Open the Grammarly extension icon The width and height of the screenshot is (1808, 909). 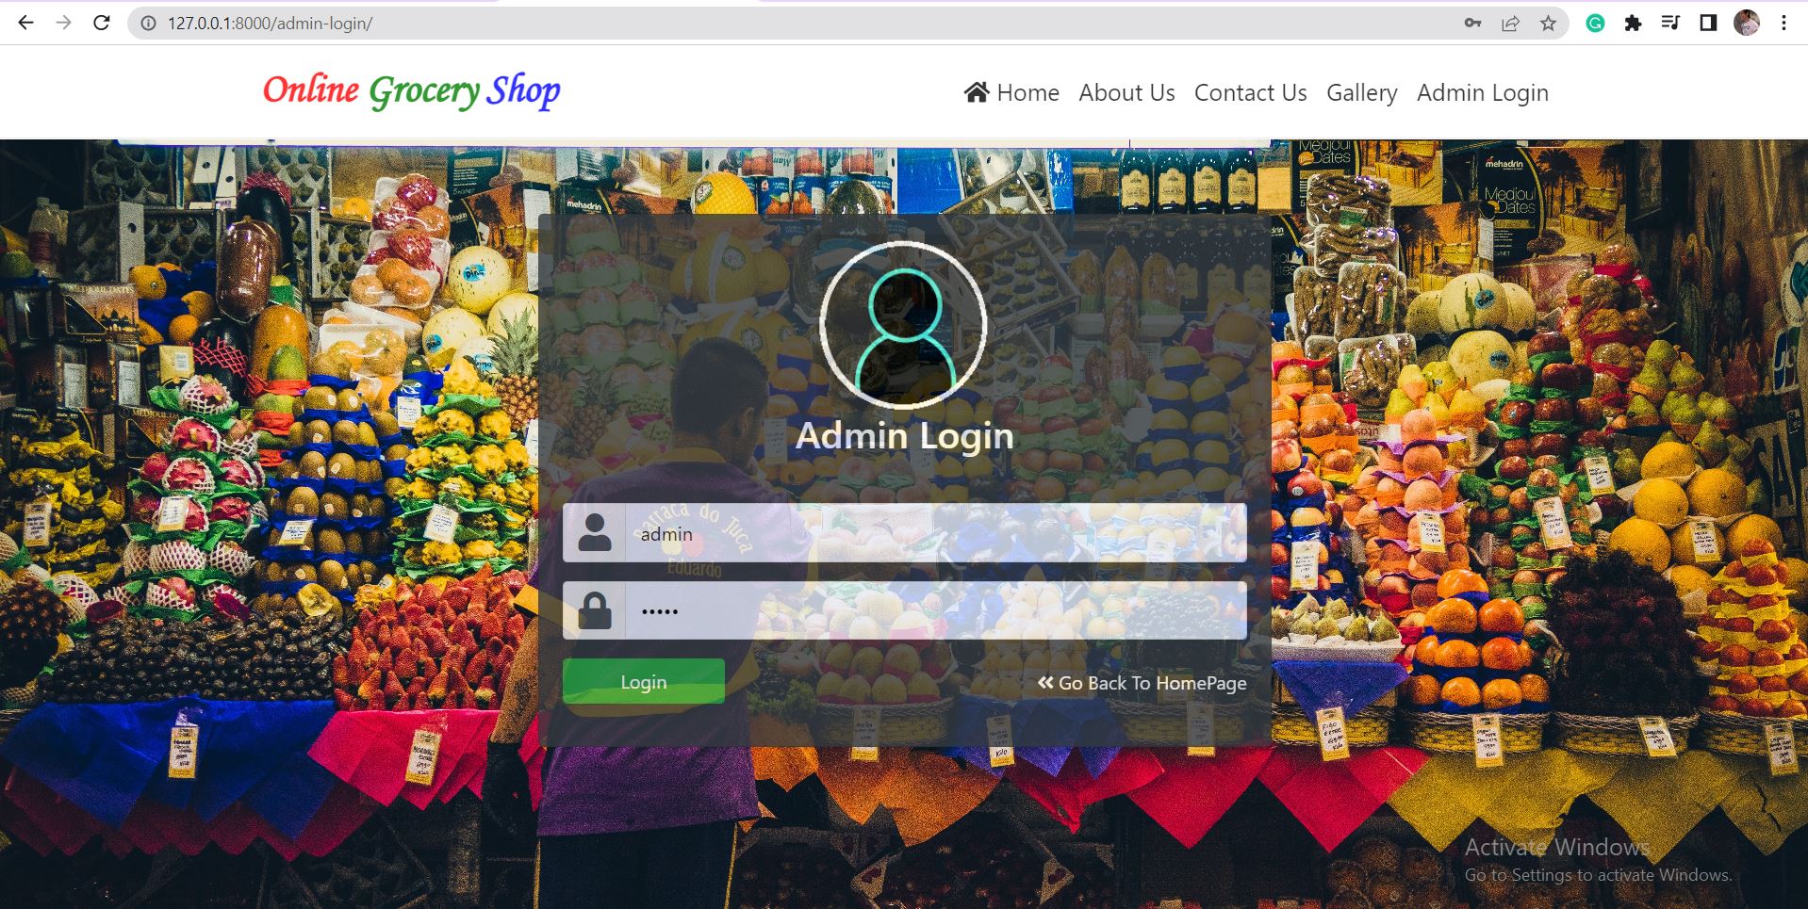pyautogui.click(x=1595, y=24)
